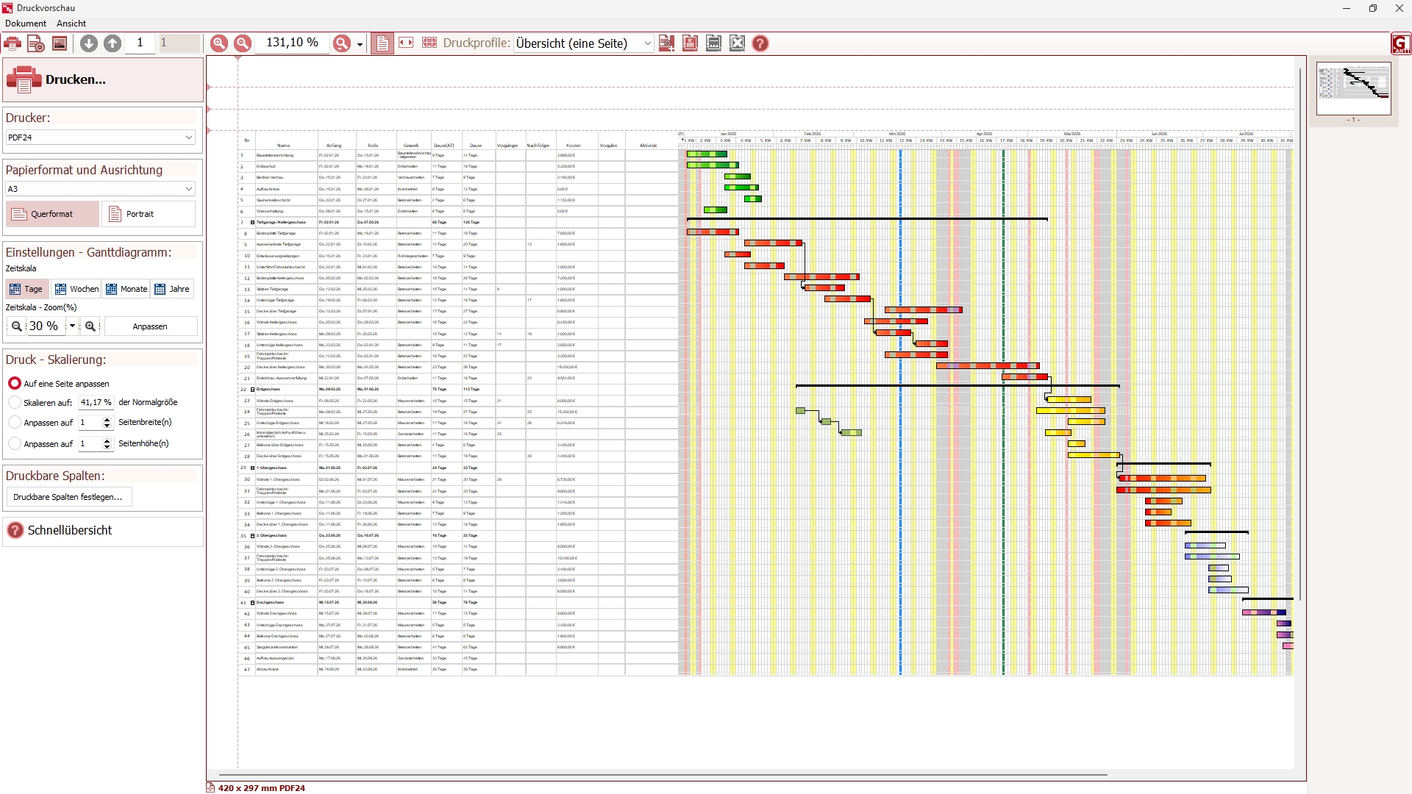Viewport: 1412px width, 794px height.
Task: Go to the next page with the down arrow
Action: point(89,43)
